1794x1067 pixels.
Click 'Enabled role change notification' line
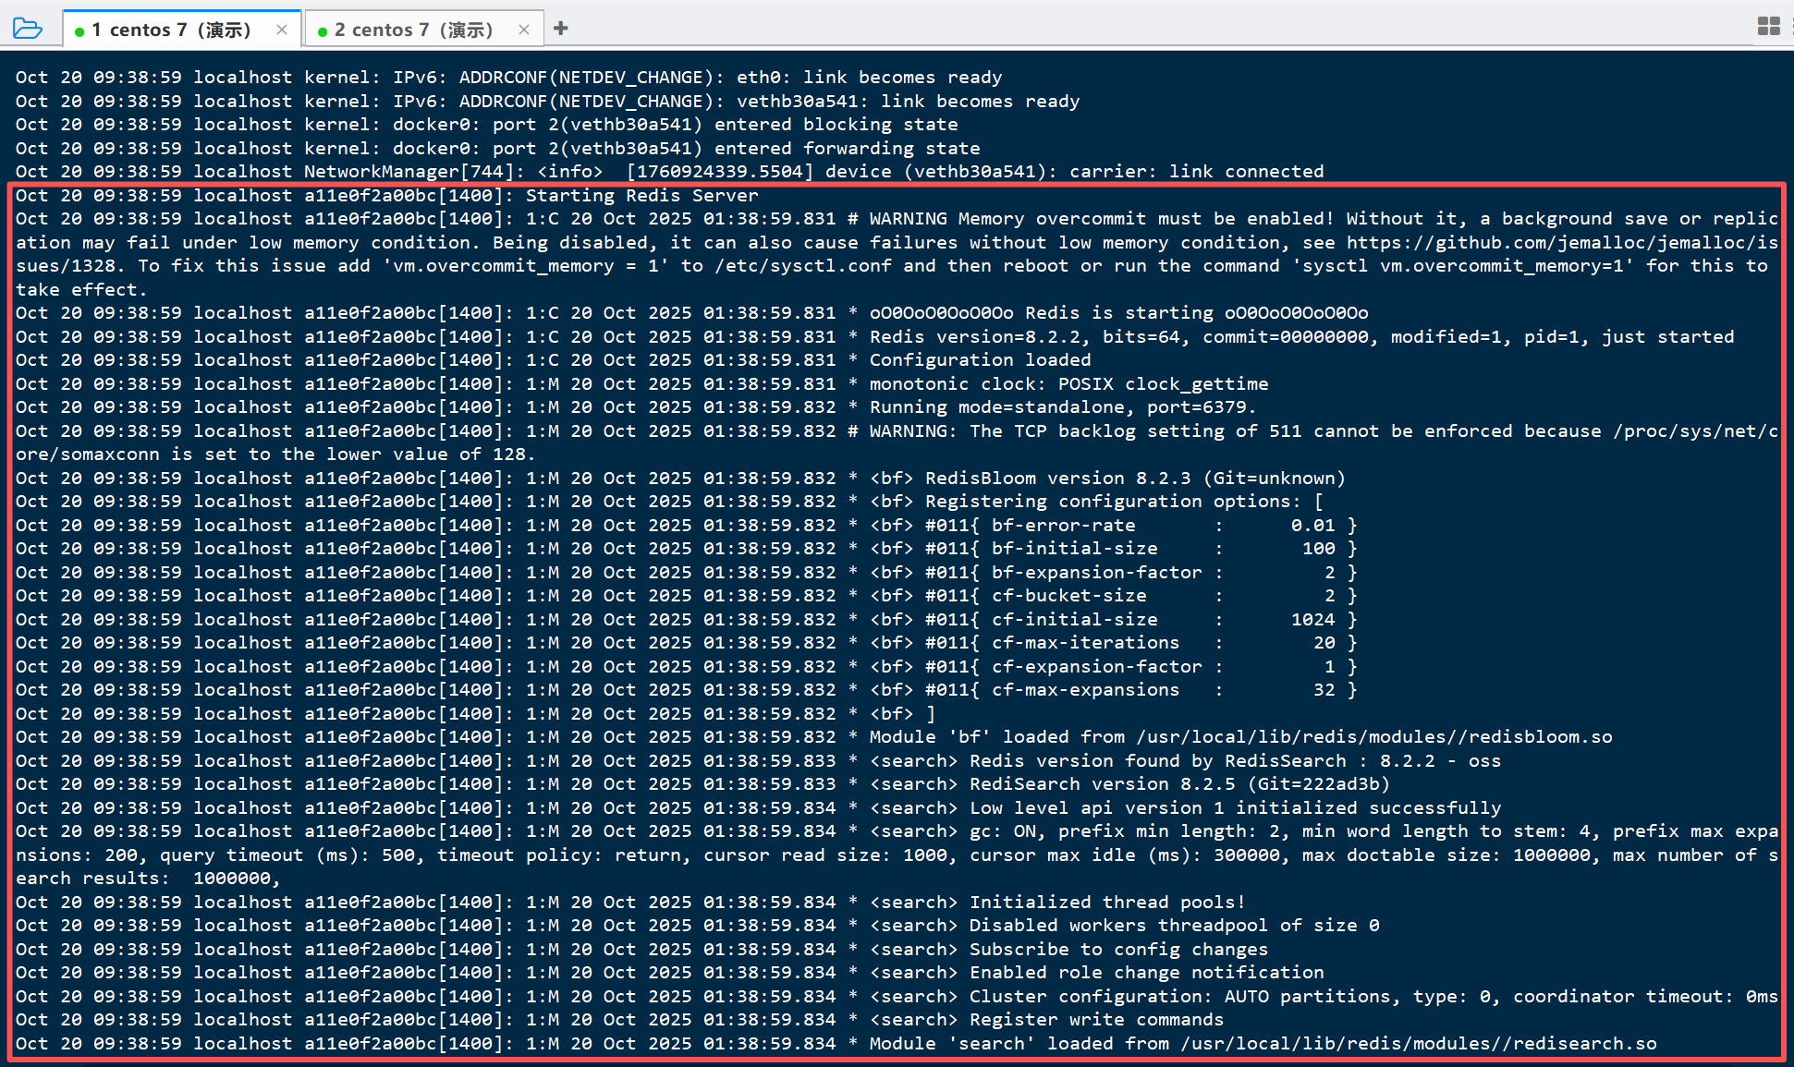[669, 973]
